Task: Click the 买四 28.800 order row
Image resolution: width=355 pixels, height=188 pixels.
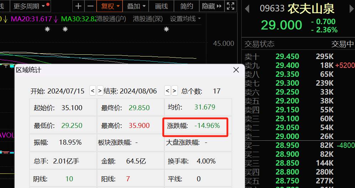Action: (x=300, y=172)
